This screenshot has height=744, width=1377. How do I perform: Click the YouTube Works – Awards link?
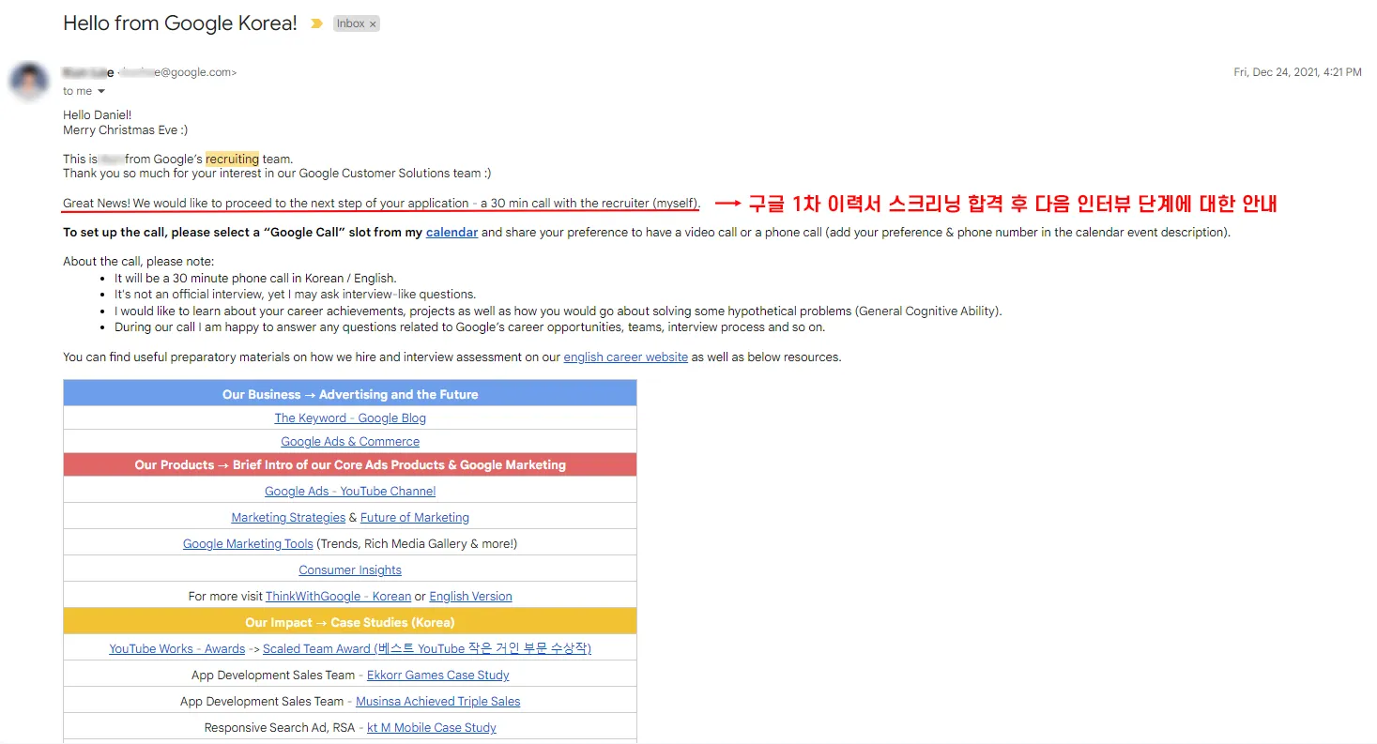tap(176, 648)
